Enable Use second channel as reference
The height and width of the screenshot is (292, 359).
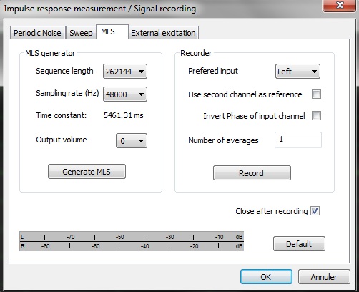[316, 94]
